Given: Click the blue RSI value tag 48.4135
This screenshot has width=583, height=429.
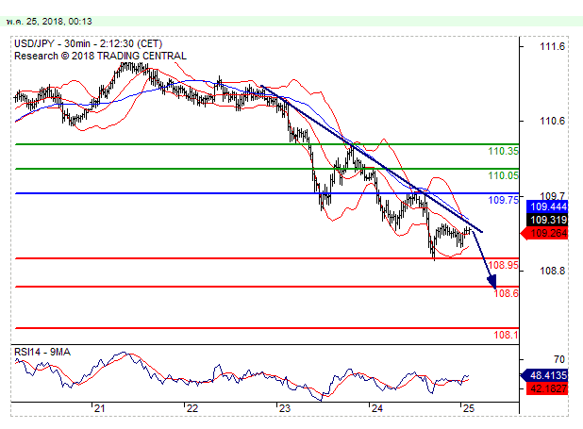Looking at the screenshot, I should [x=544, y=375].
